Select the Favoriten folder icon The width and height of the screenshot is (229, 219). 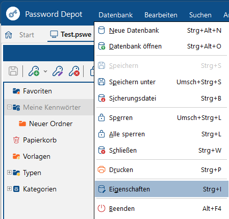click(16, 91)
